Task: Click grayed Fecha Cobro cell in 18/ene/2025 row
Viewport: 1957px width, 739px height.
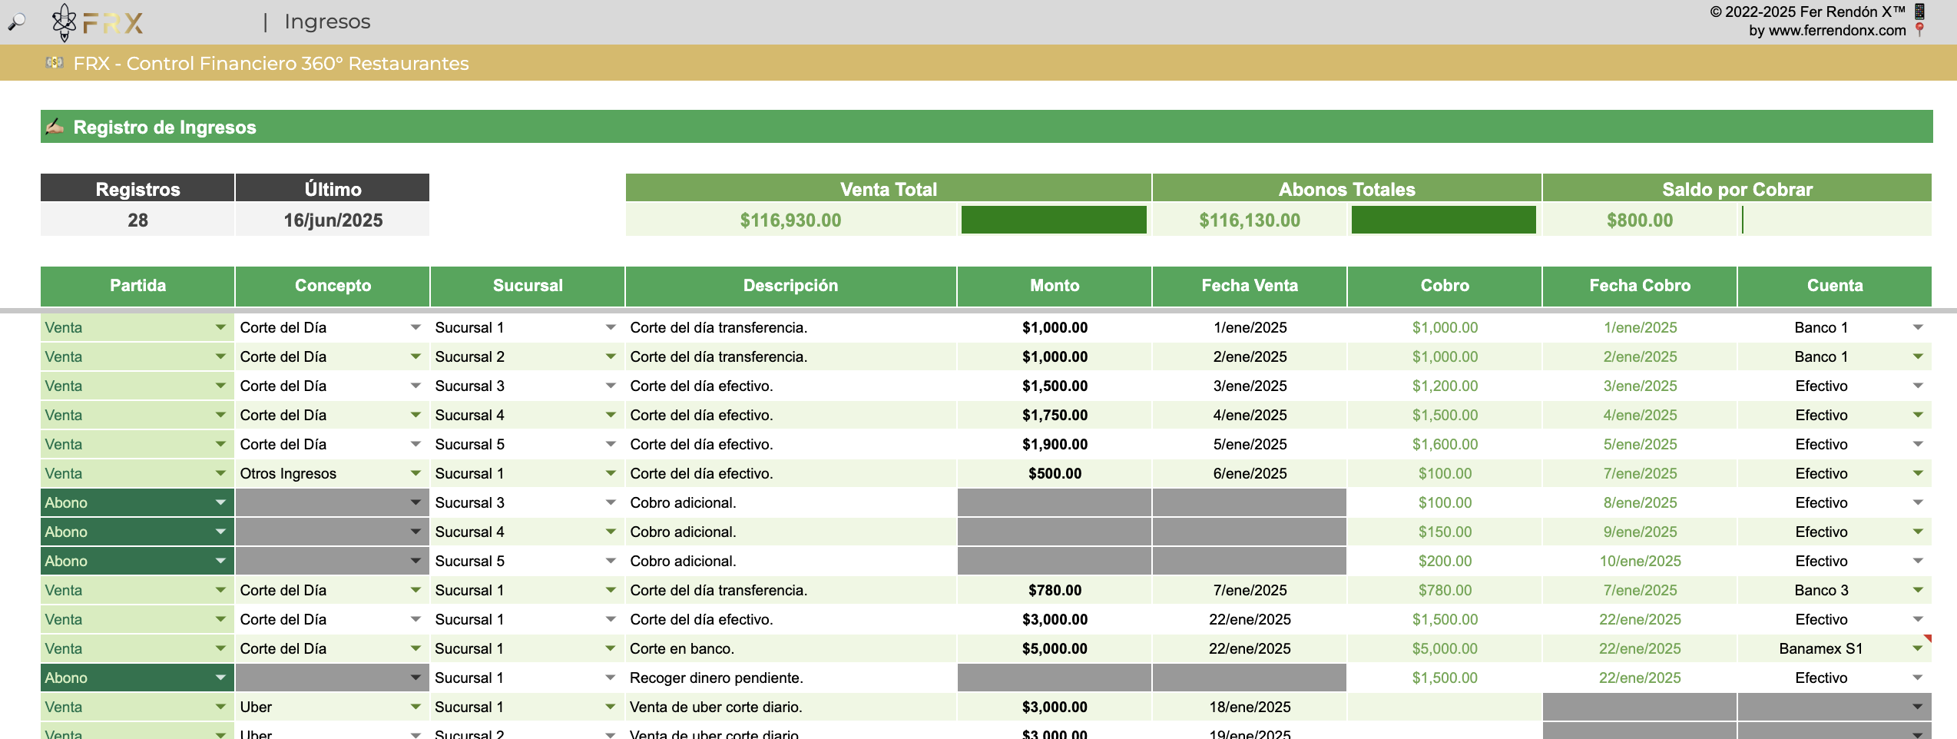Action: (1640, 707)
